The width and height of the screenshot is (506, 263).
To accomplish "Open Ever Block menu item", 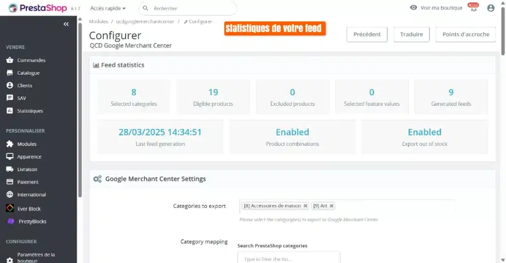I will tap(29, 209).
